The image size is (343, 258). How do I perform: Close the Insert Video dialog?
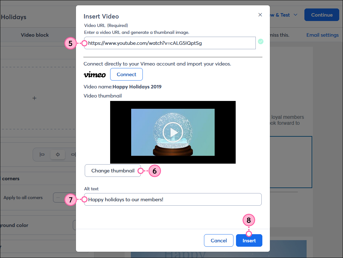click(260, 14)
